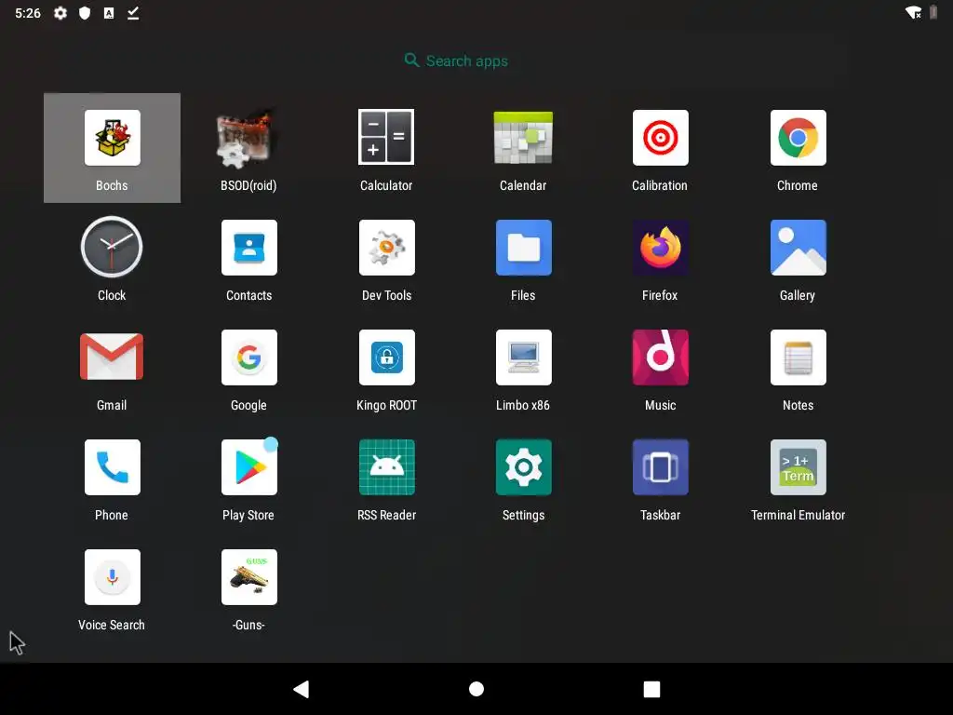Tap the Home navigation button
This screenshot has height=715, width=953.
point(476,689)
